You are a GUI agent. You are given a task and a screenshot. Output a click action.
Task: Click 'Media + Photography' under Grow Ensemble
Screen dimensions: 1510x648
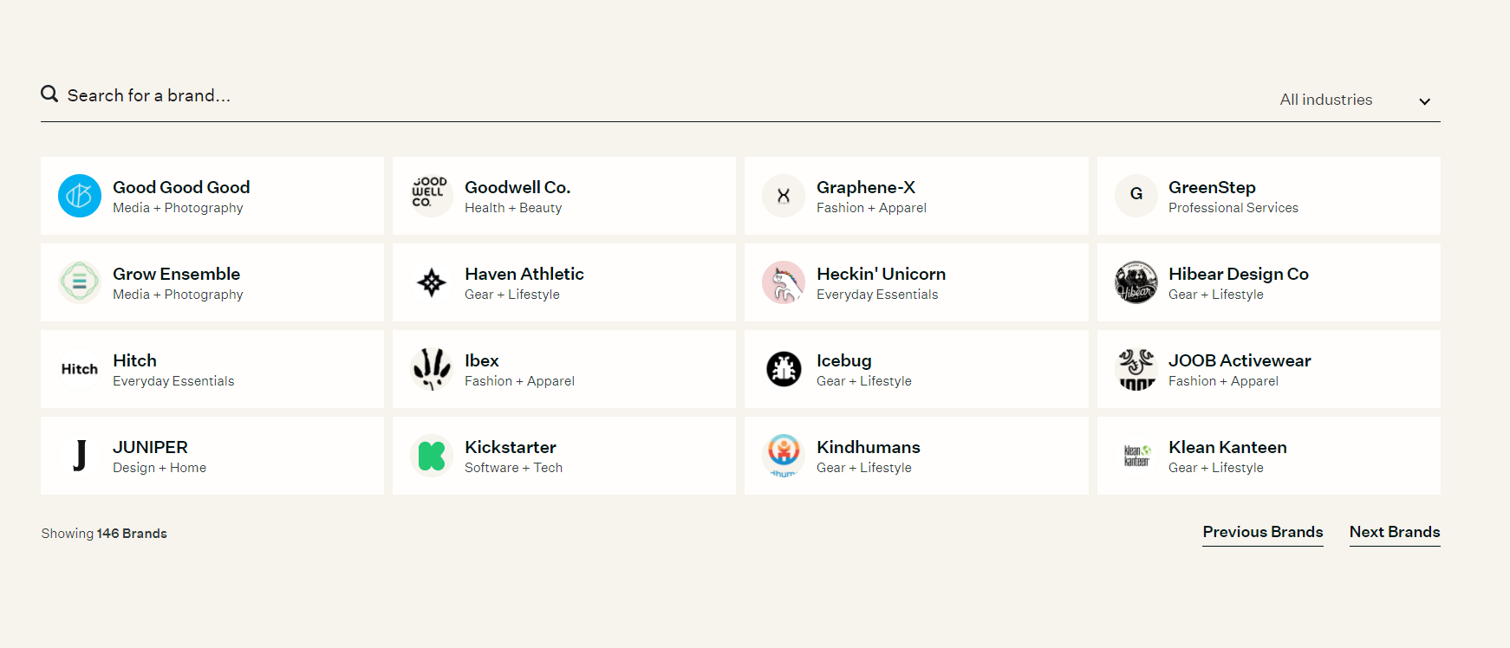178,295
